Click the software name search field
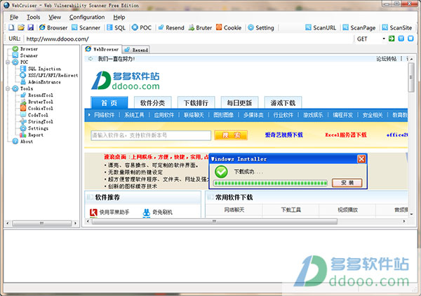Viewport: 421px width, 296px height. (x=151, y=135)
